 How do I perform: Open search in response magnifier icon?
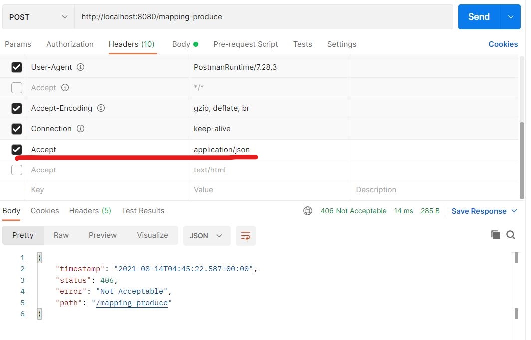tap(511, 235)
